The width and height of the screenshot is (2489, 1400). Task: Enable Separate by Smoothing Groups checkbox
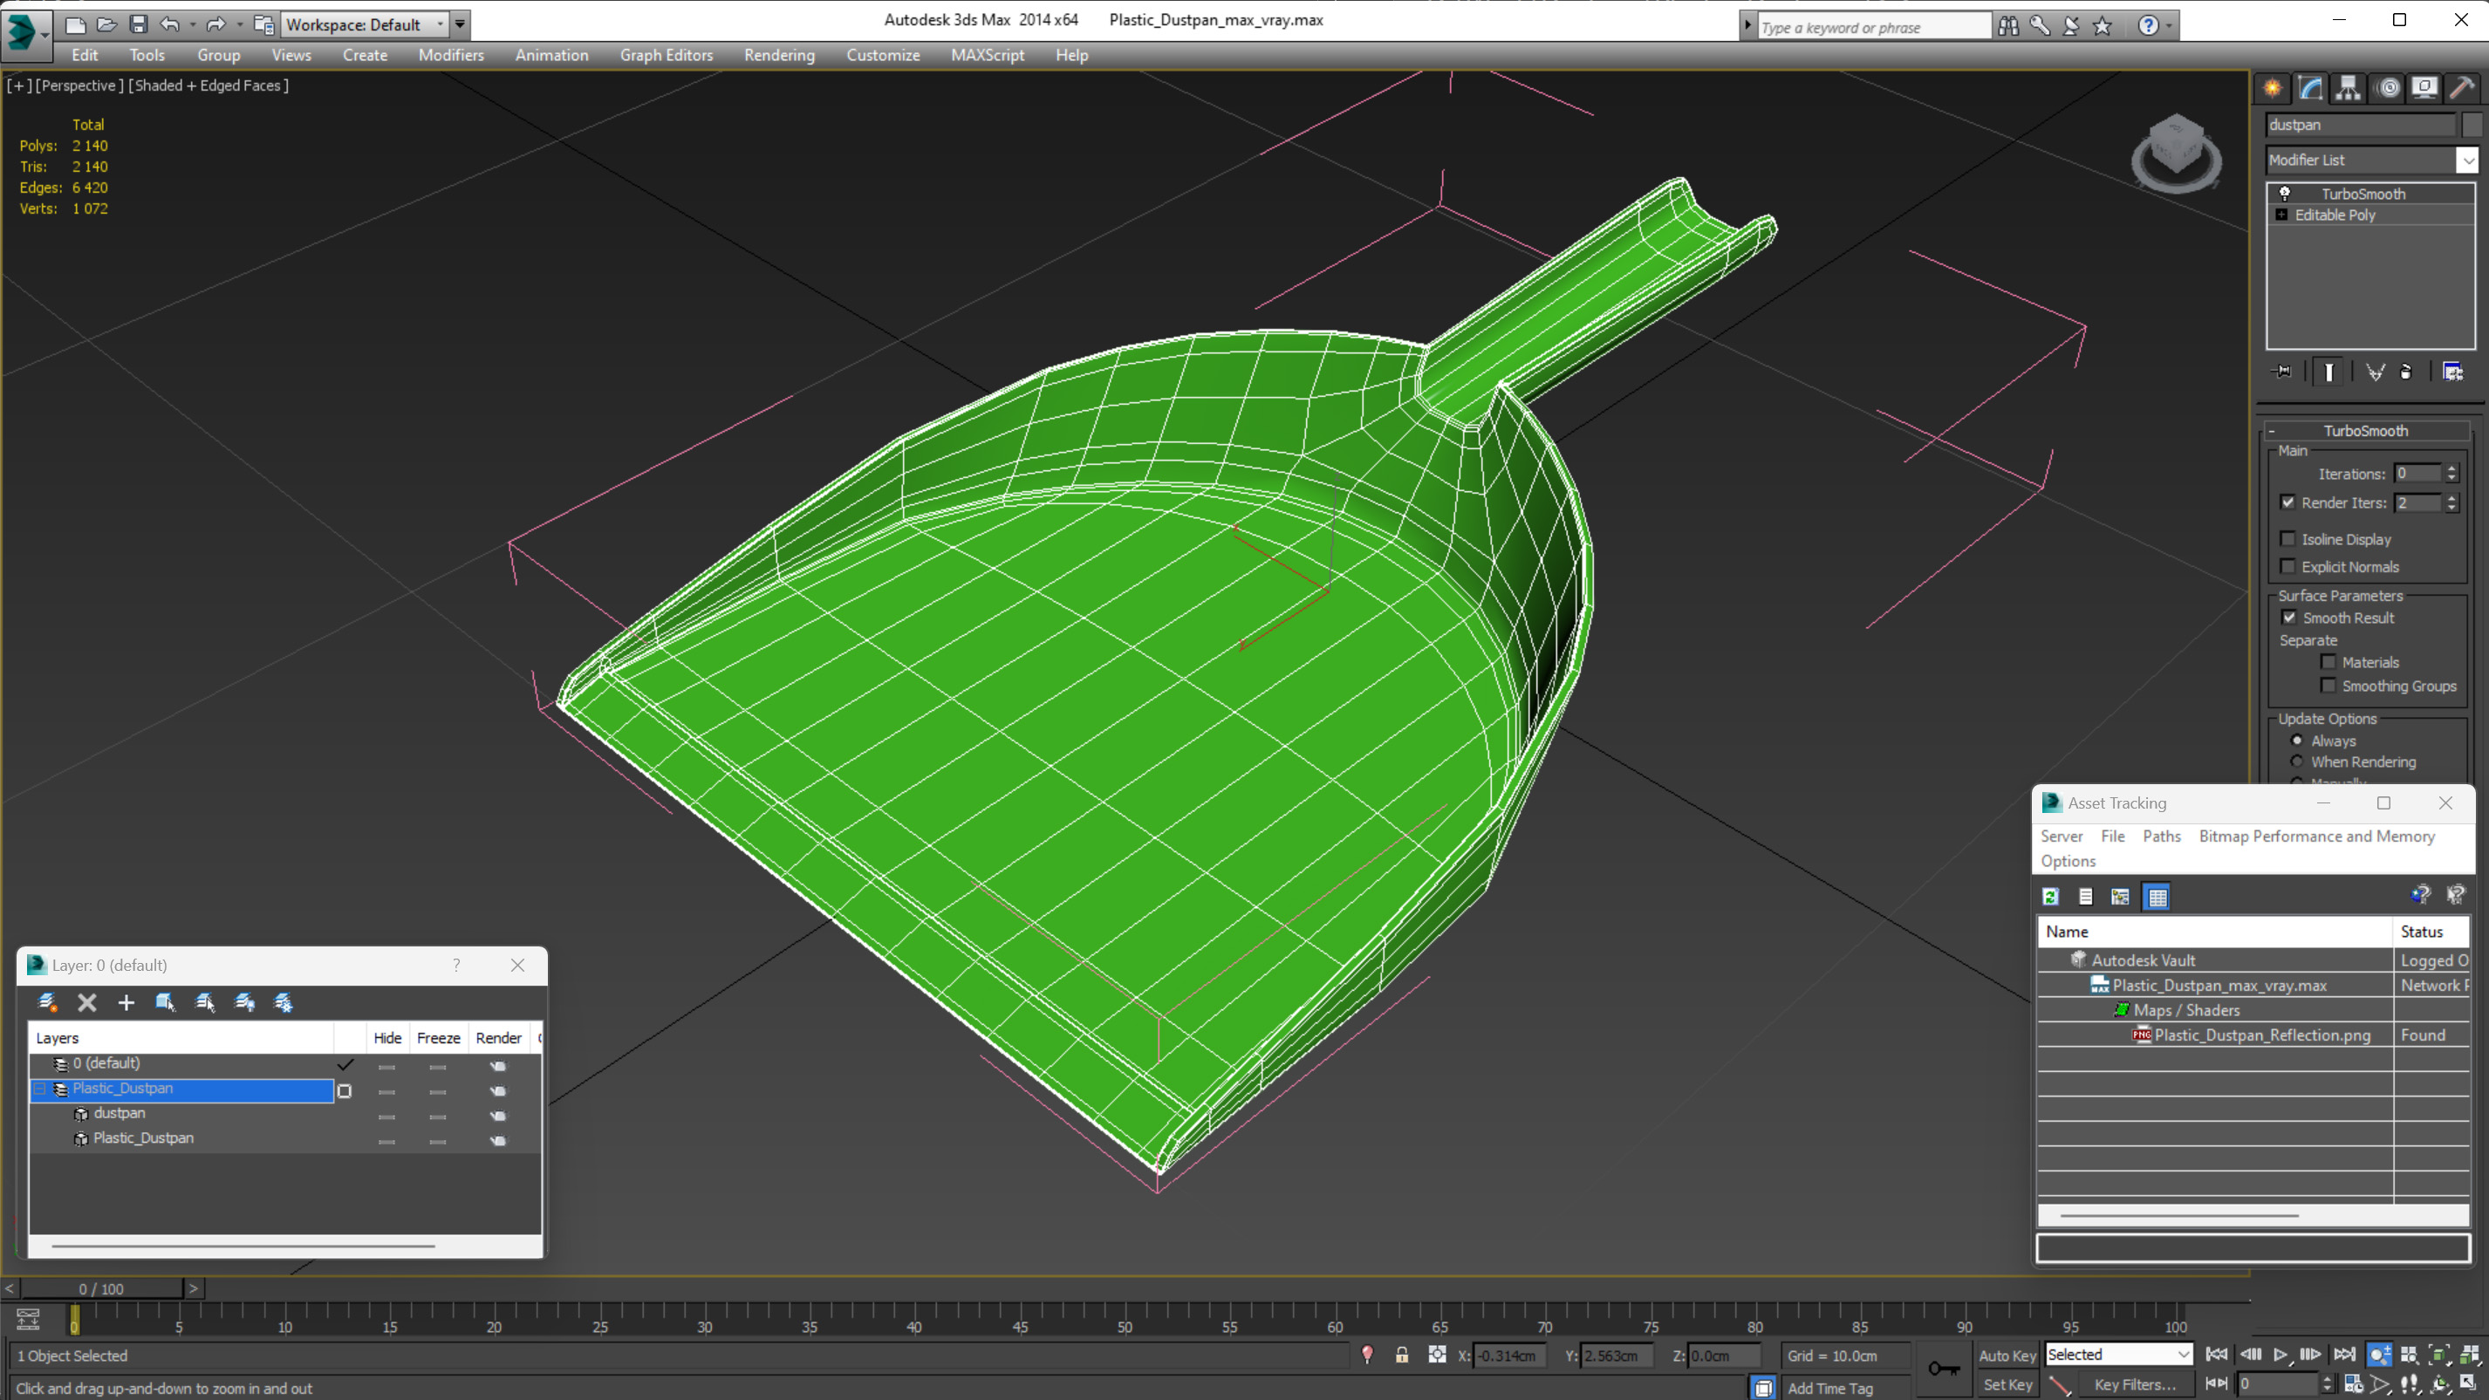[x=2328, y=685]
